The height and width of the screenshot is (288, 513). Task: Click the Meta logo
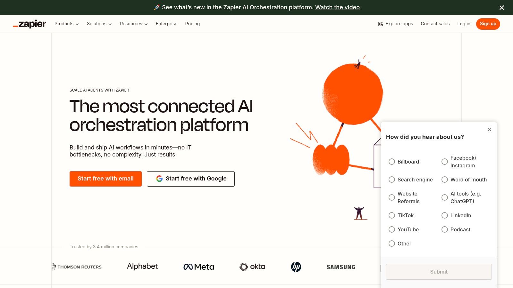click(x=199, y=267)
